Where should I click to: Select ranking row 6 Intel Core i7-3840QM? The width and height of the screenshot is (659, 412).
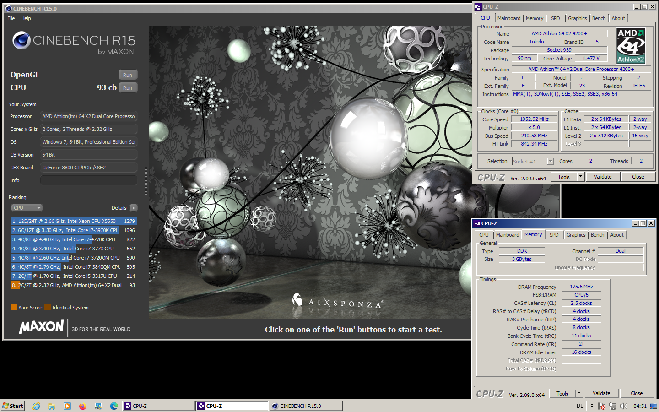point(74,267)
